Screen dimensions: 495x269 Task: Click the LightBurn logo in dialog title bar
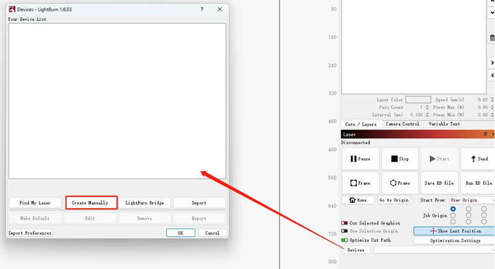point(12,9)
